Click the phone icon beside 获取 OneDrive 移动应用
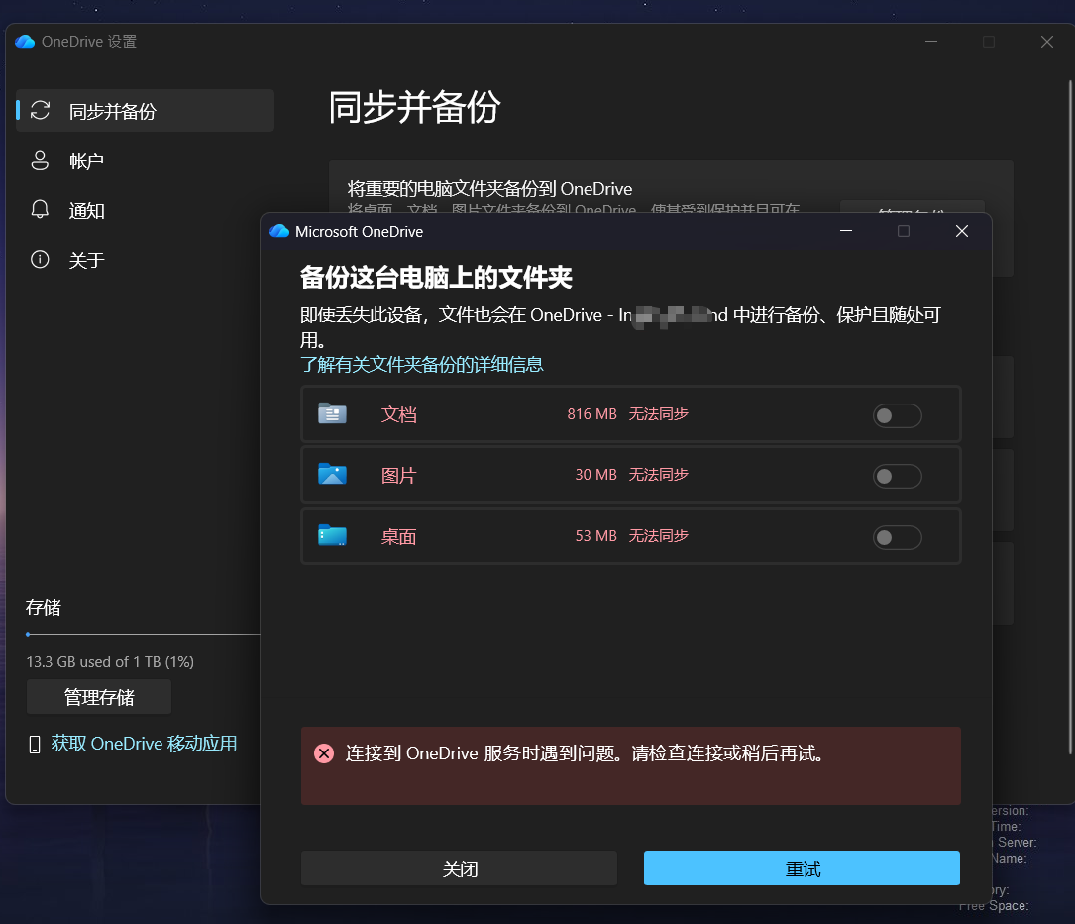The image size is (1075, 924). (x=35, y=745)
